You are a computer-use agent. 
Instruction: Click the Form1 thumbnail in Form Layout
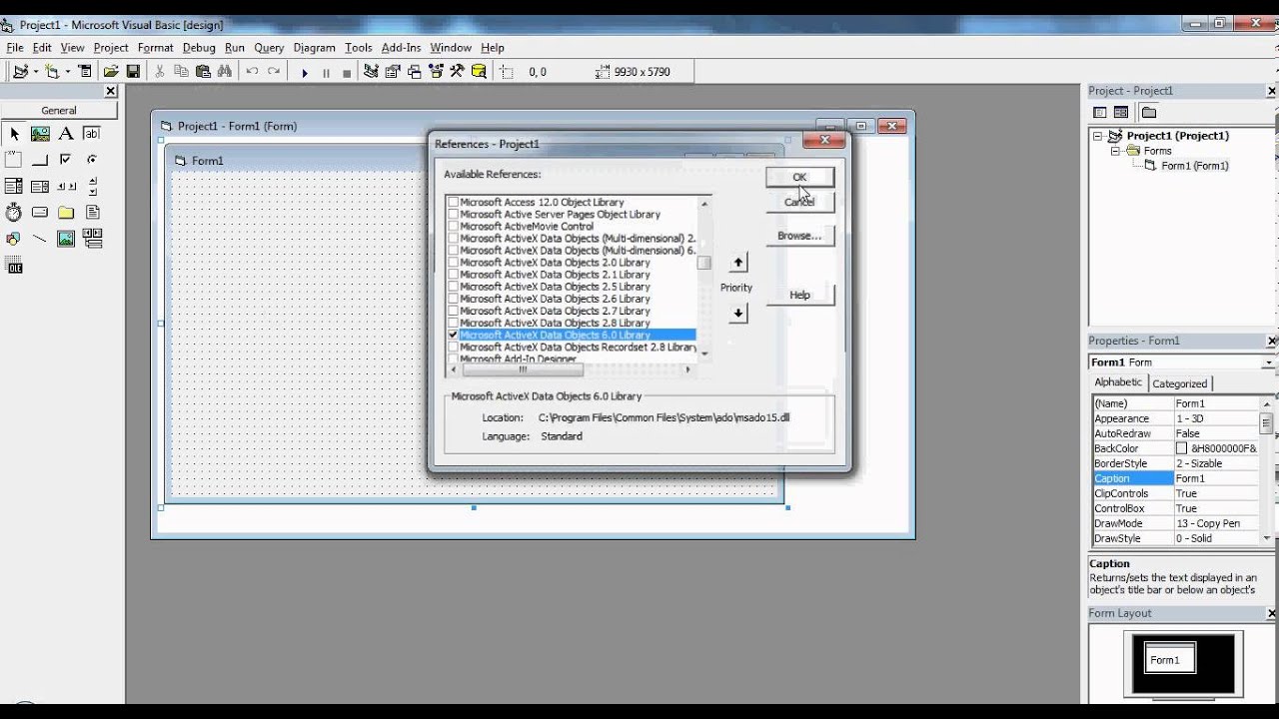pyautogui.click(x=1169, y=660)
